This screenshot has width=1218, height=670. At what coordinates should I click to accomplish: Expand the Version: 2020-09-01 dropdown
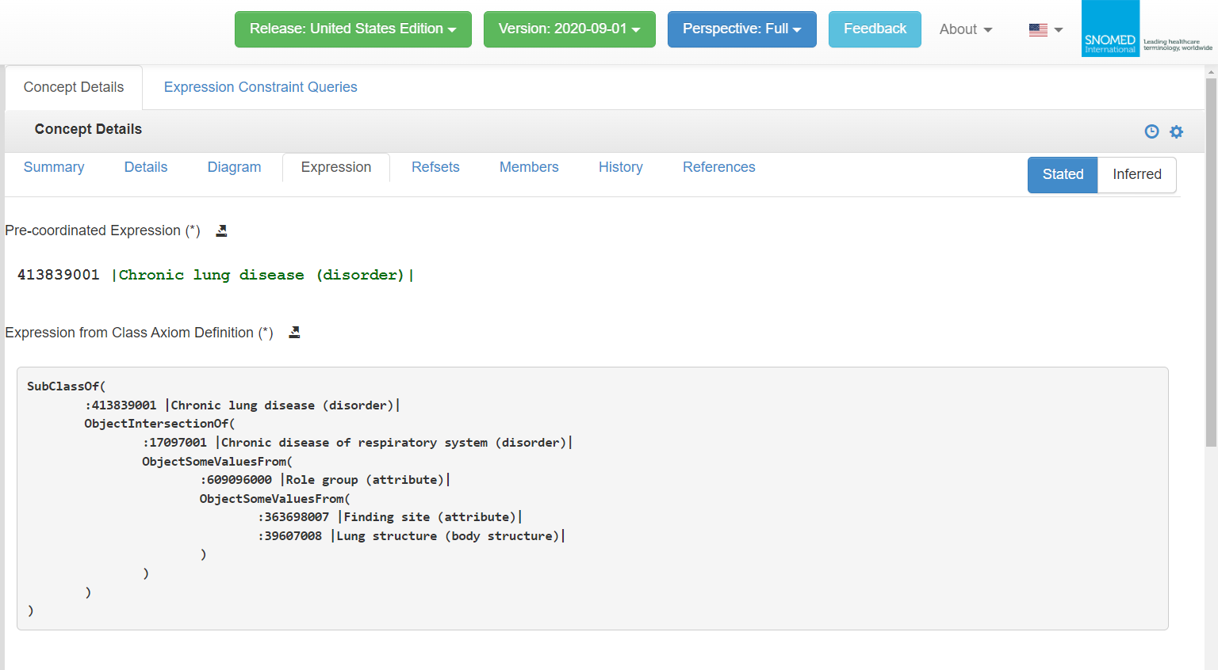click(x=569, y=29)
